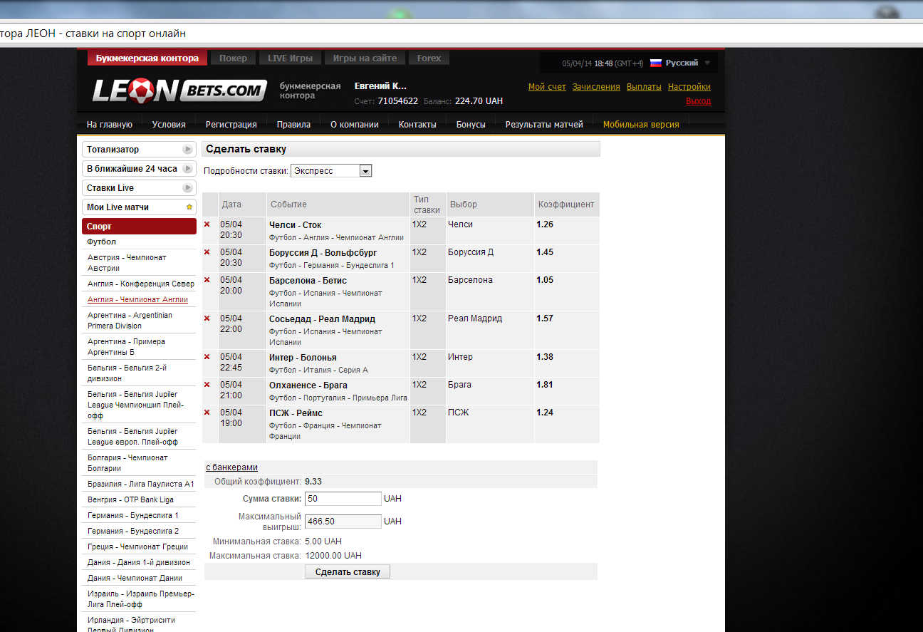This screenshot has height=632, width=923.
Task: Open Аргентина - Argentinian Primera Division
Action: coord(130,321)
